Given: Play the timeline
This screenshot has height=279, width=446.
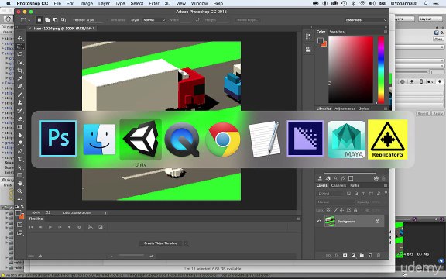Looking at the screenshot, I should [50, 227].
